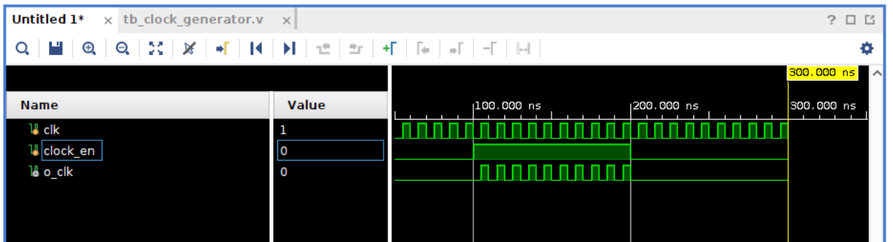Click the delete marker icon
893x242 pixels.
tap(490, 48)
